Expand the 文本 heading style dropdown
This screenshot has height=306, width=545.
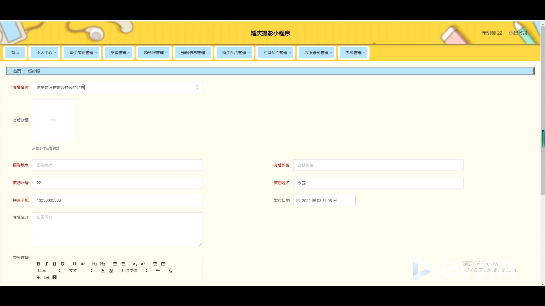(x=81, y=271)
